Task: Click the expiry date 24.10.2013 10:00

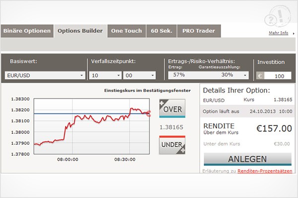Action: [271, 111]
